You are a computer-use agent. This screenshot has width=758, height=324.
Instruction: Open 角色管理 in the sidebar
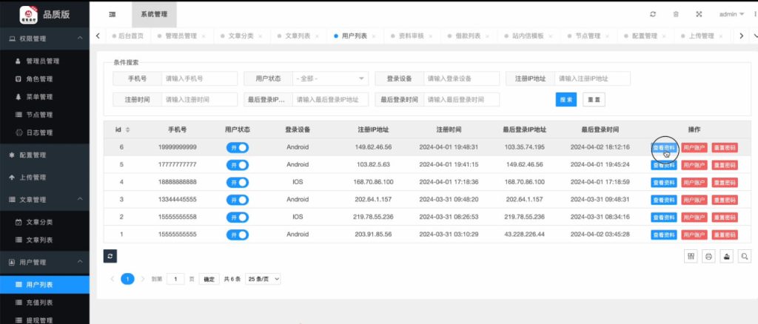44,79
